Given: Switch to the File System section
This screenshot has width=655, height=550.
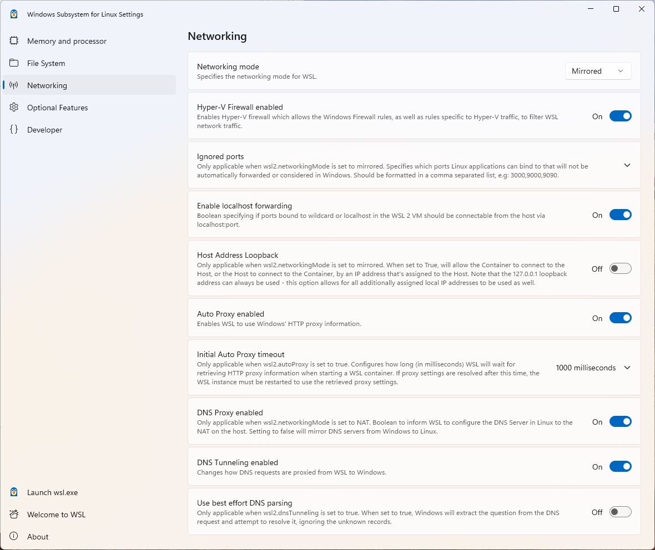Looking at the screenshot, I should click(89, 63).
